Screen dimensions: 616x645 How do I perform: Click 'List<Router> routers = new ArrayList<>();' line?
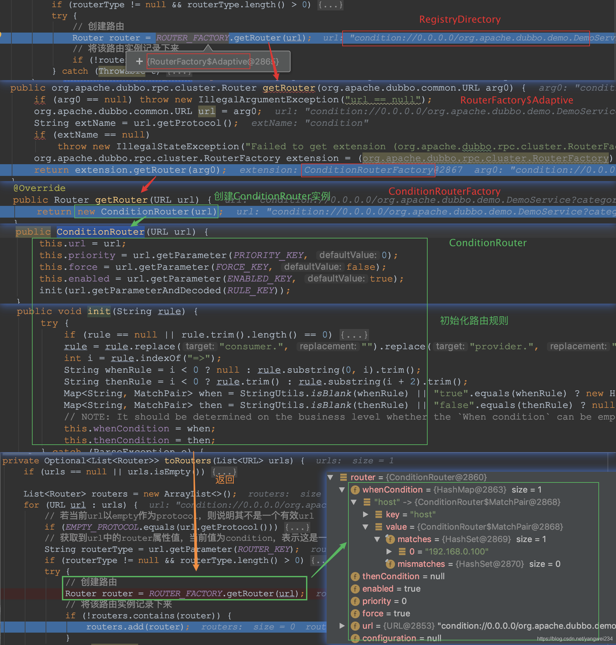[x=130, y=494]
